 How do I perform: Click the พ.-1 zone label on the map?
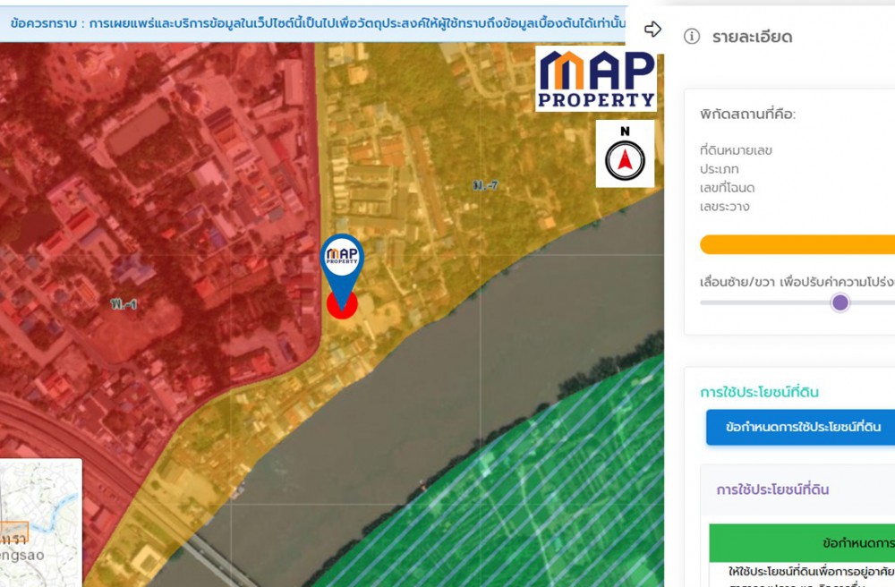point(124,304)
